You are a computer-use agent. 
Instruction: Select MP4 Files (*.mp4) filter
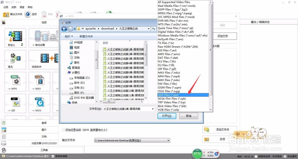coord(183,76)
